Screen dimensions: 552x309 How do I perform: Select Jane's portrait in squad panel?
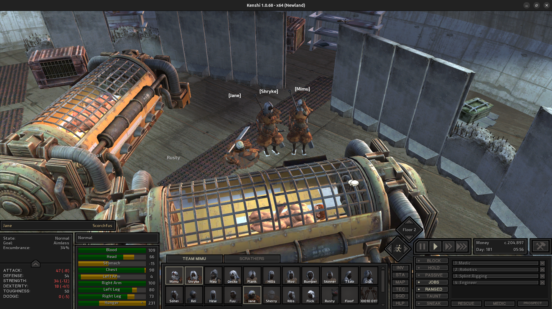[x=252, y=295]
